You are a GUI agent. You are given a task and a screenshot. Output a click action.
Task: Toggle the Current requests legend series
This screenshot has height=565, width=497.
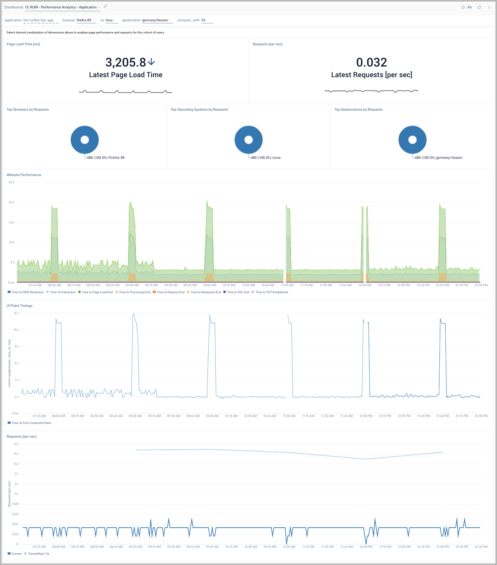15,554
